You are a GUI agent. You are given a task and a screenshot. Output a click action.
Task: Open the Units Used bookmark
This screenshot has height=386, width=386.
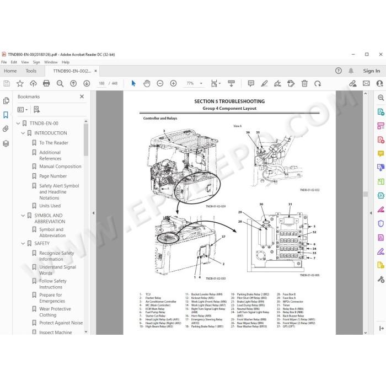(x=50, y=206)
